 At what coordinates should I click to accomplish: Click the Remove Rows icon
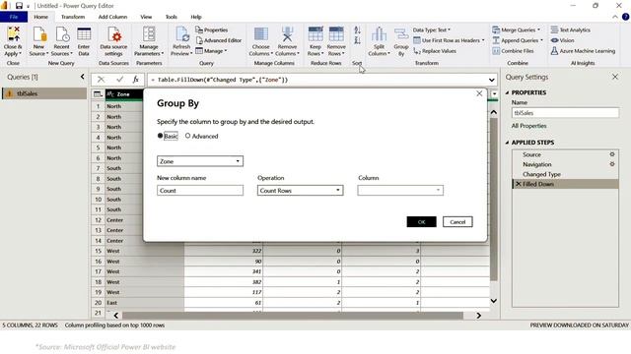(336, 34)
